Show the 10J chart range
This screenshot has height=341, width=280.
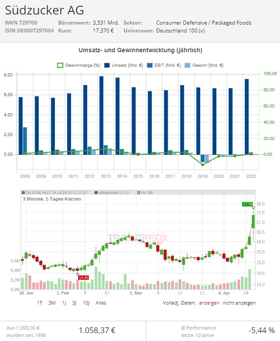click(x=86, y=302)
